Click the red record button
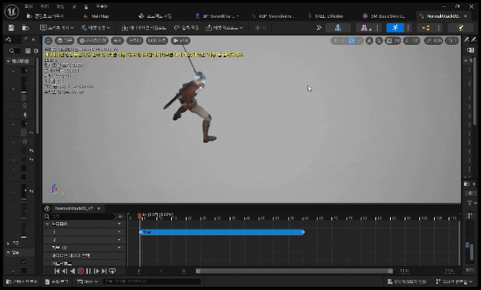This screenshot has width=481, height=290. tap(81, 271)
